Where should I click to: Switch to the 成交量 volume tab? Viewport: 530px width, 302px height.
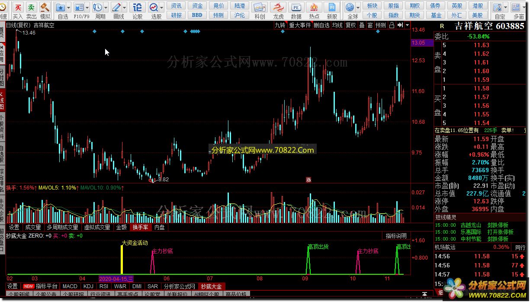coord(33,227)
